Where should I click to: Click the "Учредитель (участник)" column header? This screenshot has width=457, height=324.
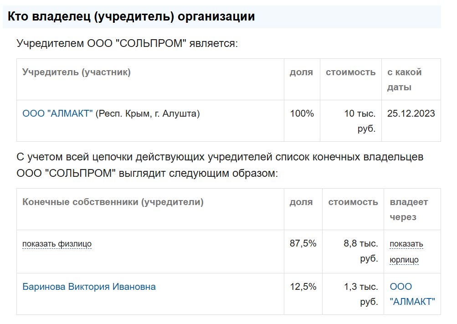click(x=77, y=72)
